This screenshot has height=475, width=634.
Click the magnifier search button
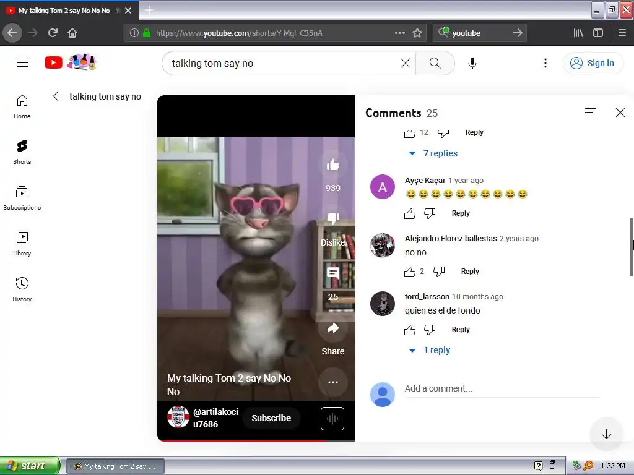click(435, 63)
